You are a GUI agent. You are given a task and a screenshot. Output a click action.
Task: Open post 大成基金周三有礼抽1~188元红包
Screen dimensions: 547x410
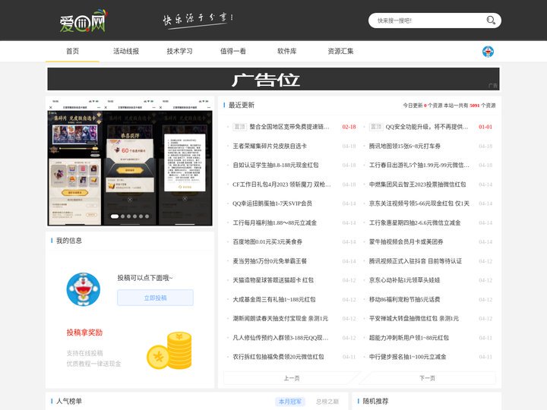[274, 299]
